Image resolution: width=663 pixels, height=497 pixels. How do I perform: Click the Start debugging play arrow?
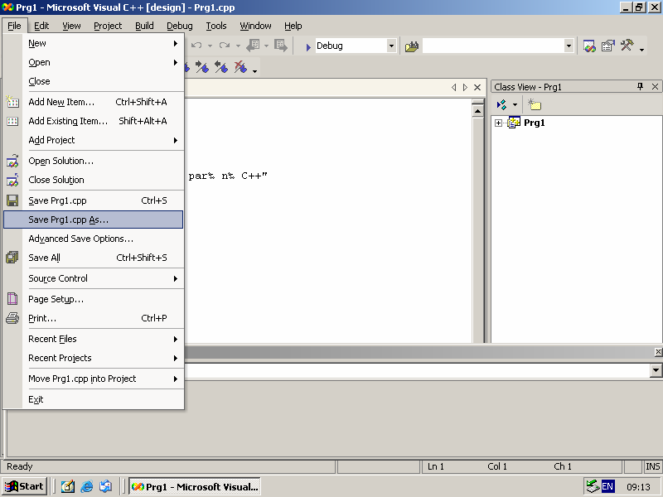(308, 46)
